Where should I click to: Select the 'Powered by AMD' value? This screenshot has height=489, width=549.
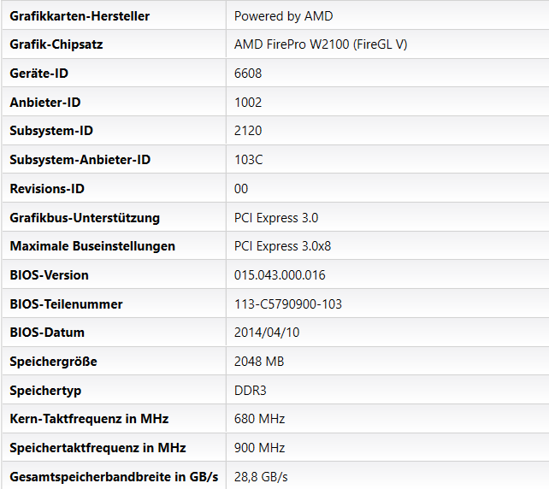pos(283,15)
